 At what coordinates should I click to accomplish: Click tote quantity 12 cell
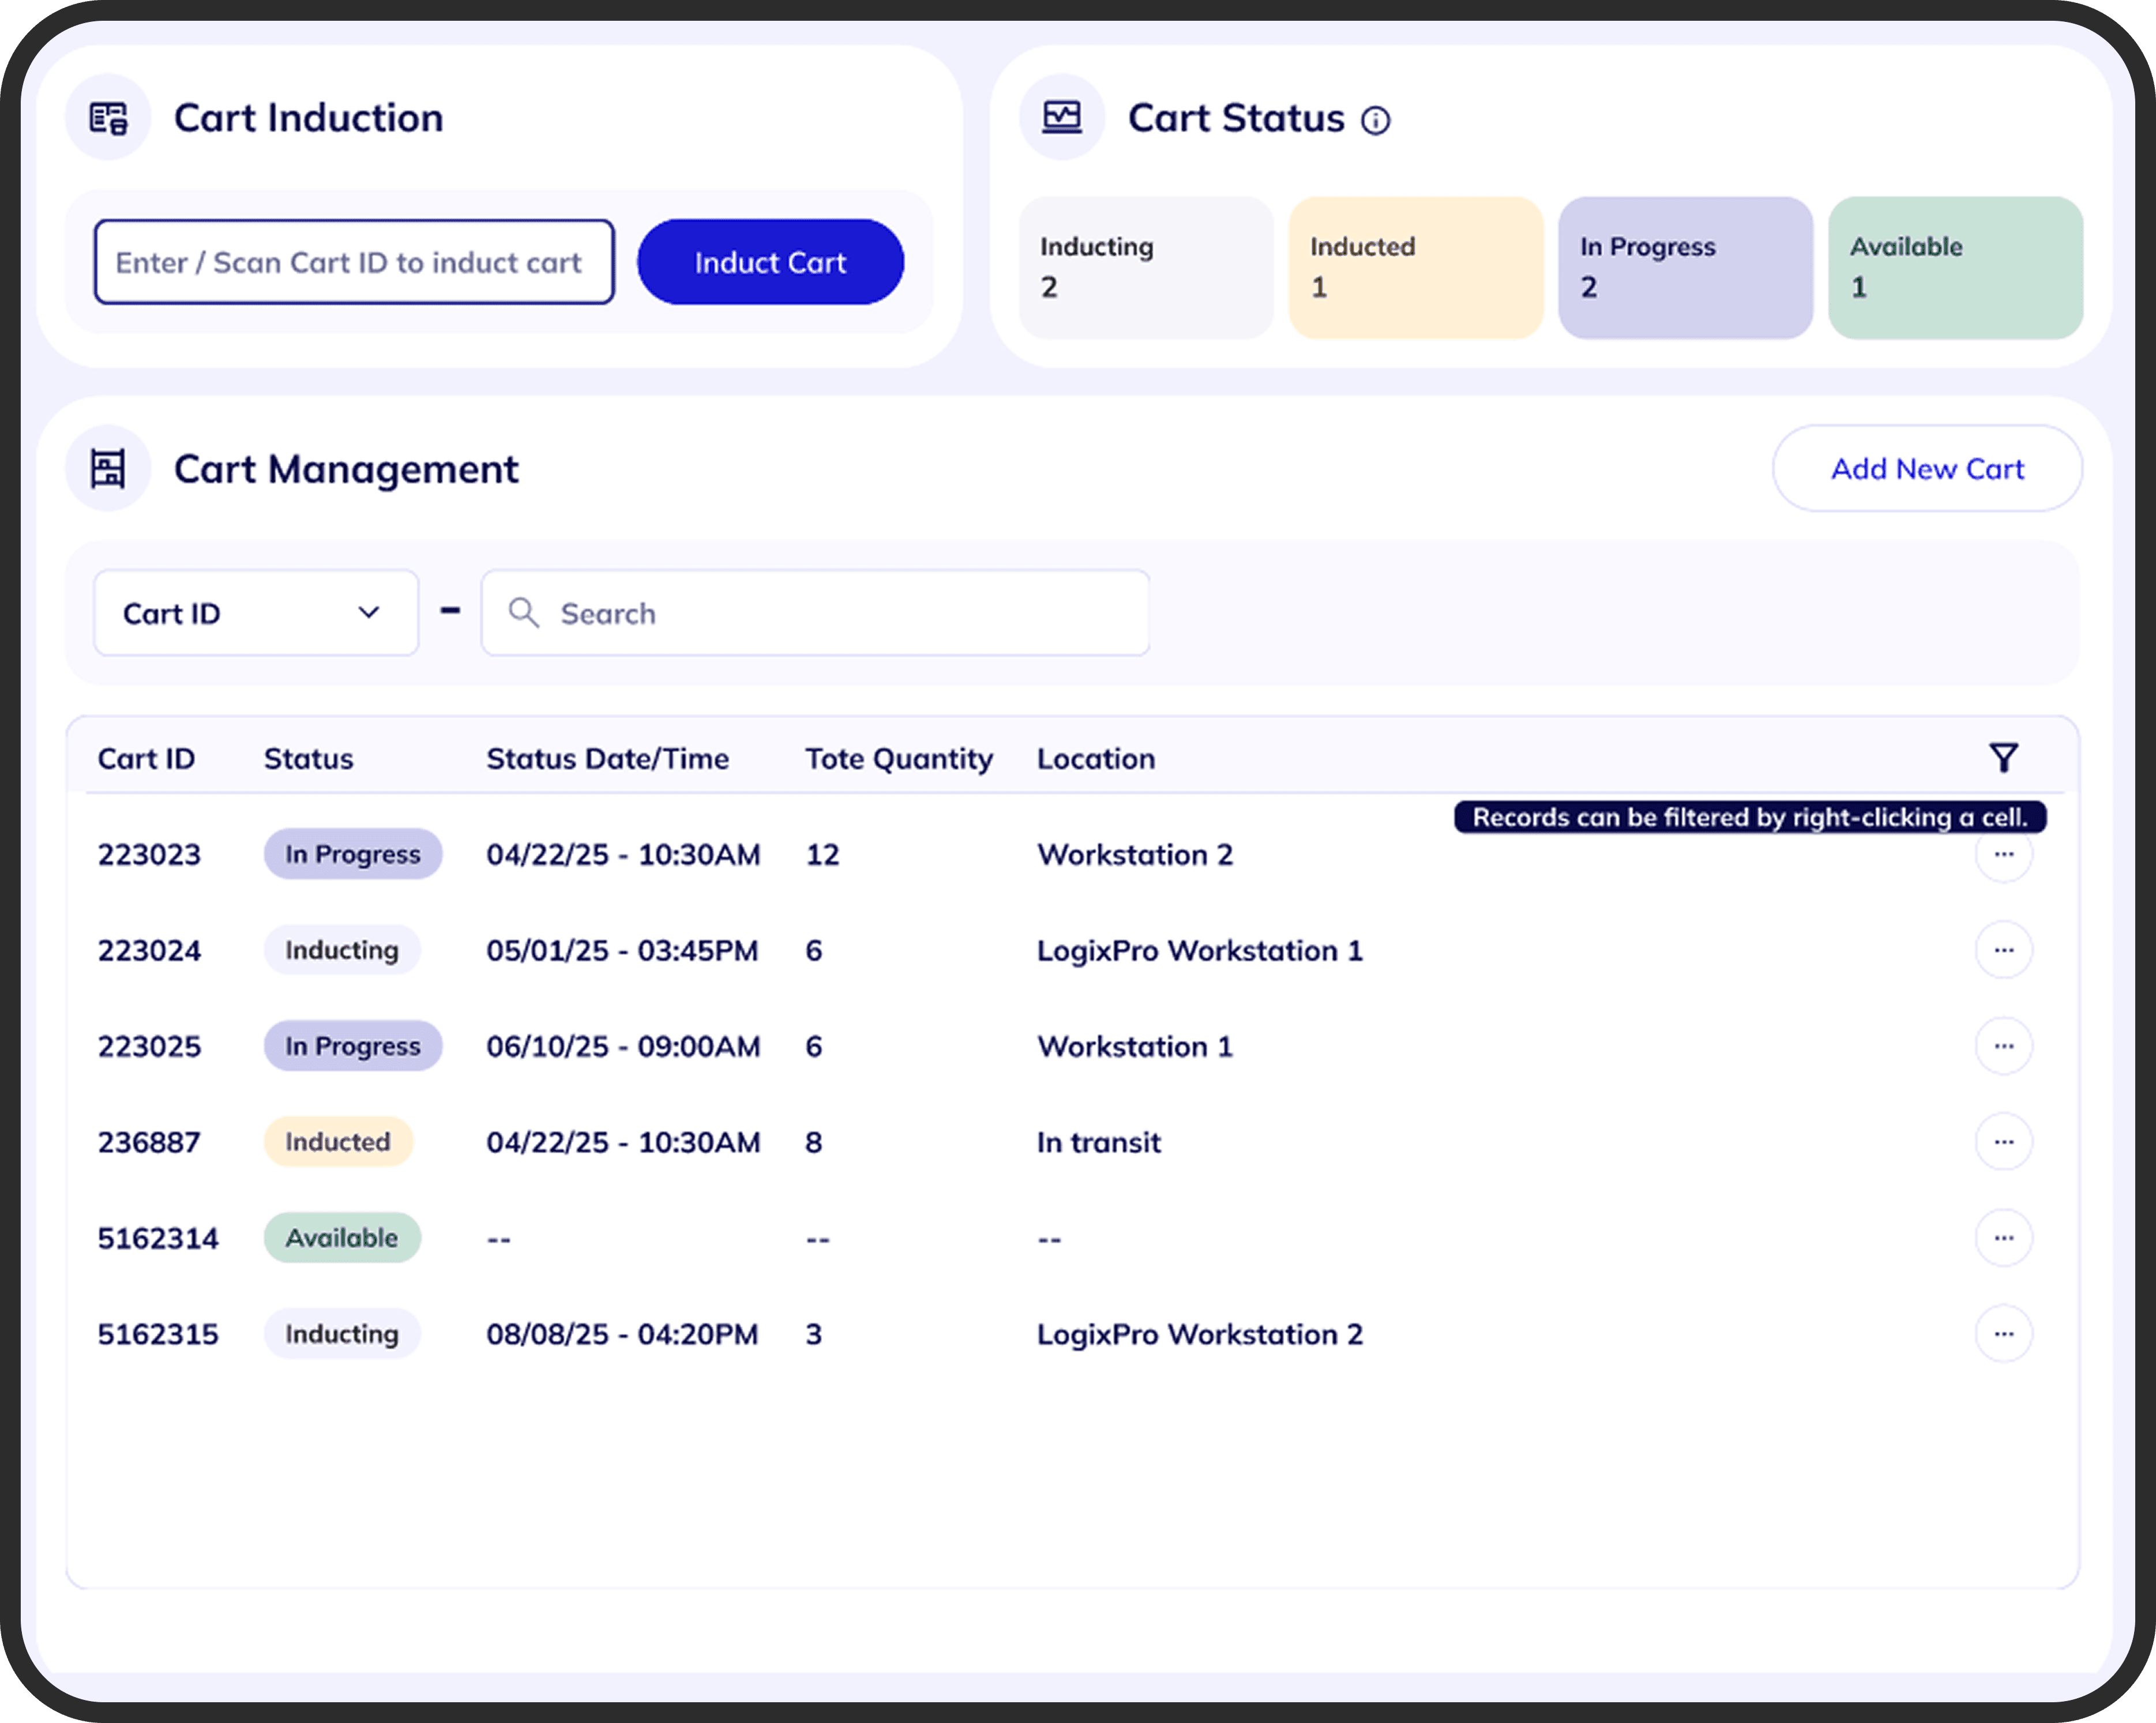coord(822,855)
